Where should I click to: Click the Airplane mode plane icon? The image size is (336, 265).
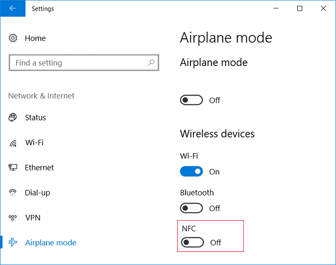(x=13, y=243)
